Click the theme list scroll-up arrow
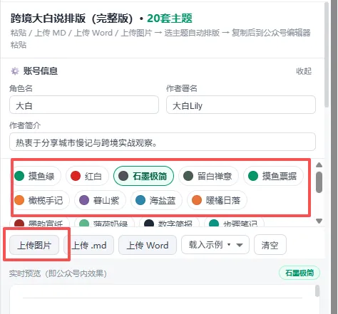Screen dimensions: 338x314 click(x=319, y=164)
